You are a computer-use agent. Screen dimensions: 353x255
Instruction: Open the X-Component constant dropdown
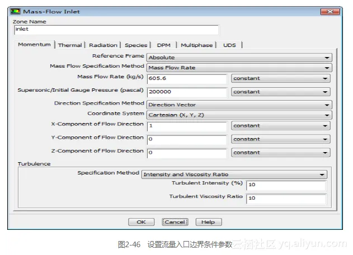coord(281,126)
